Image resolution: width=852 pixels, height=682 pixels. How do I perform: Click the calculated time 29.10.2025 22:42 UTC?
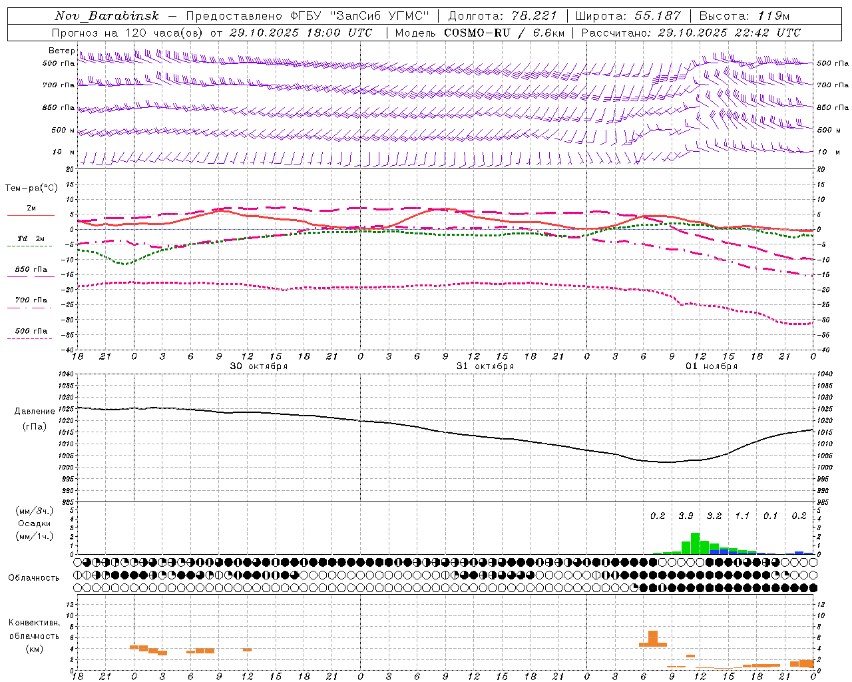point(730,33)
